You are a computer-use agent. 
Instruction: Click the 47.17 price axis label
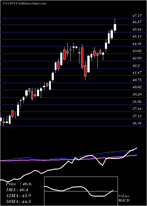137,16
